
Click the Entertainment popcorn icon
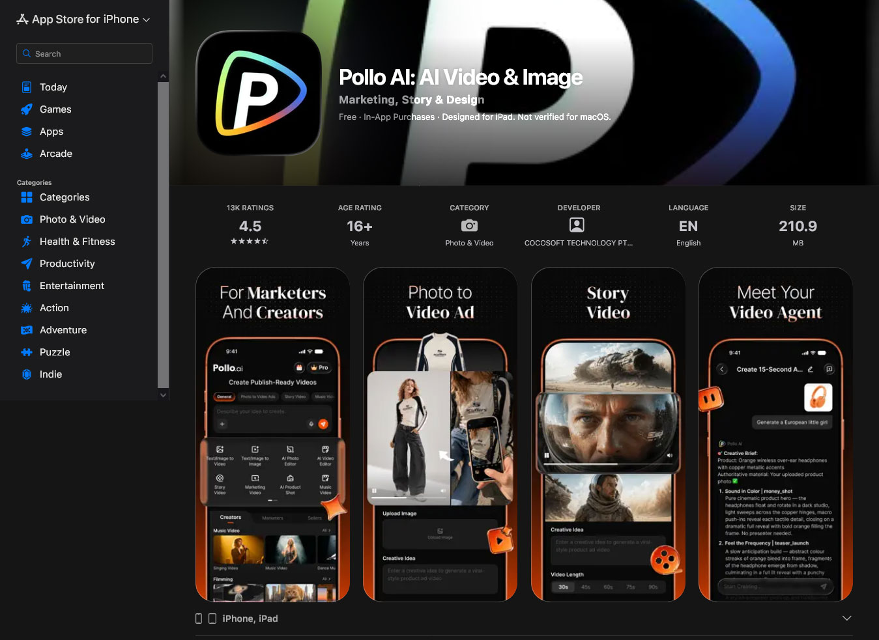coord(27,286)
